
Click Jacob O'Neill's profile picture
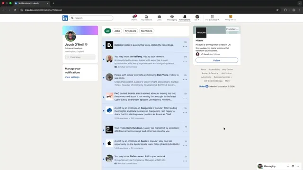(x=71, y=36)
